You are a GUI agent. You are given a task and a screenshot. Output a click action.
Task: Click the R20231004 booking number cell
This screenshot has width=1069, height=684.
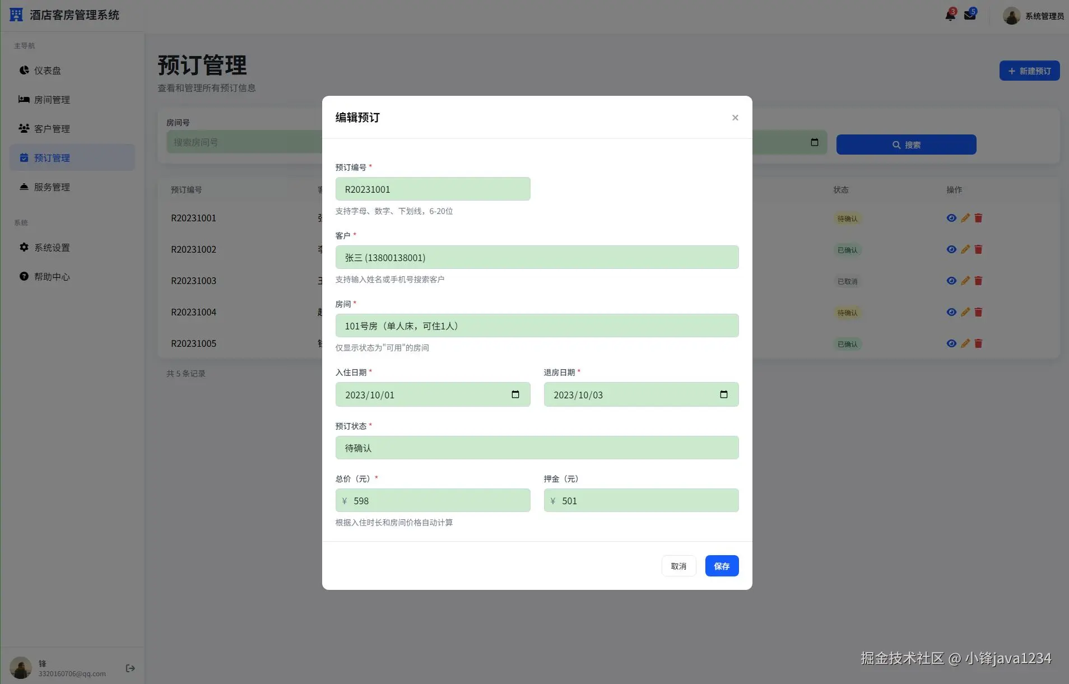point(193,312)
